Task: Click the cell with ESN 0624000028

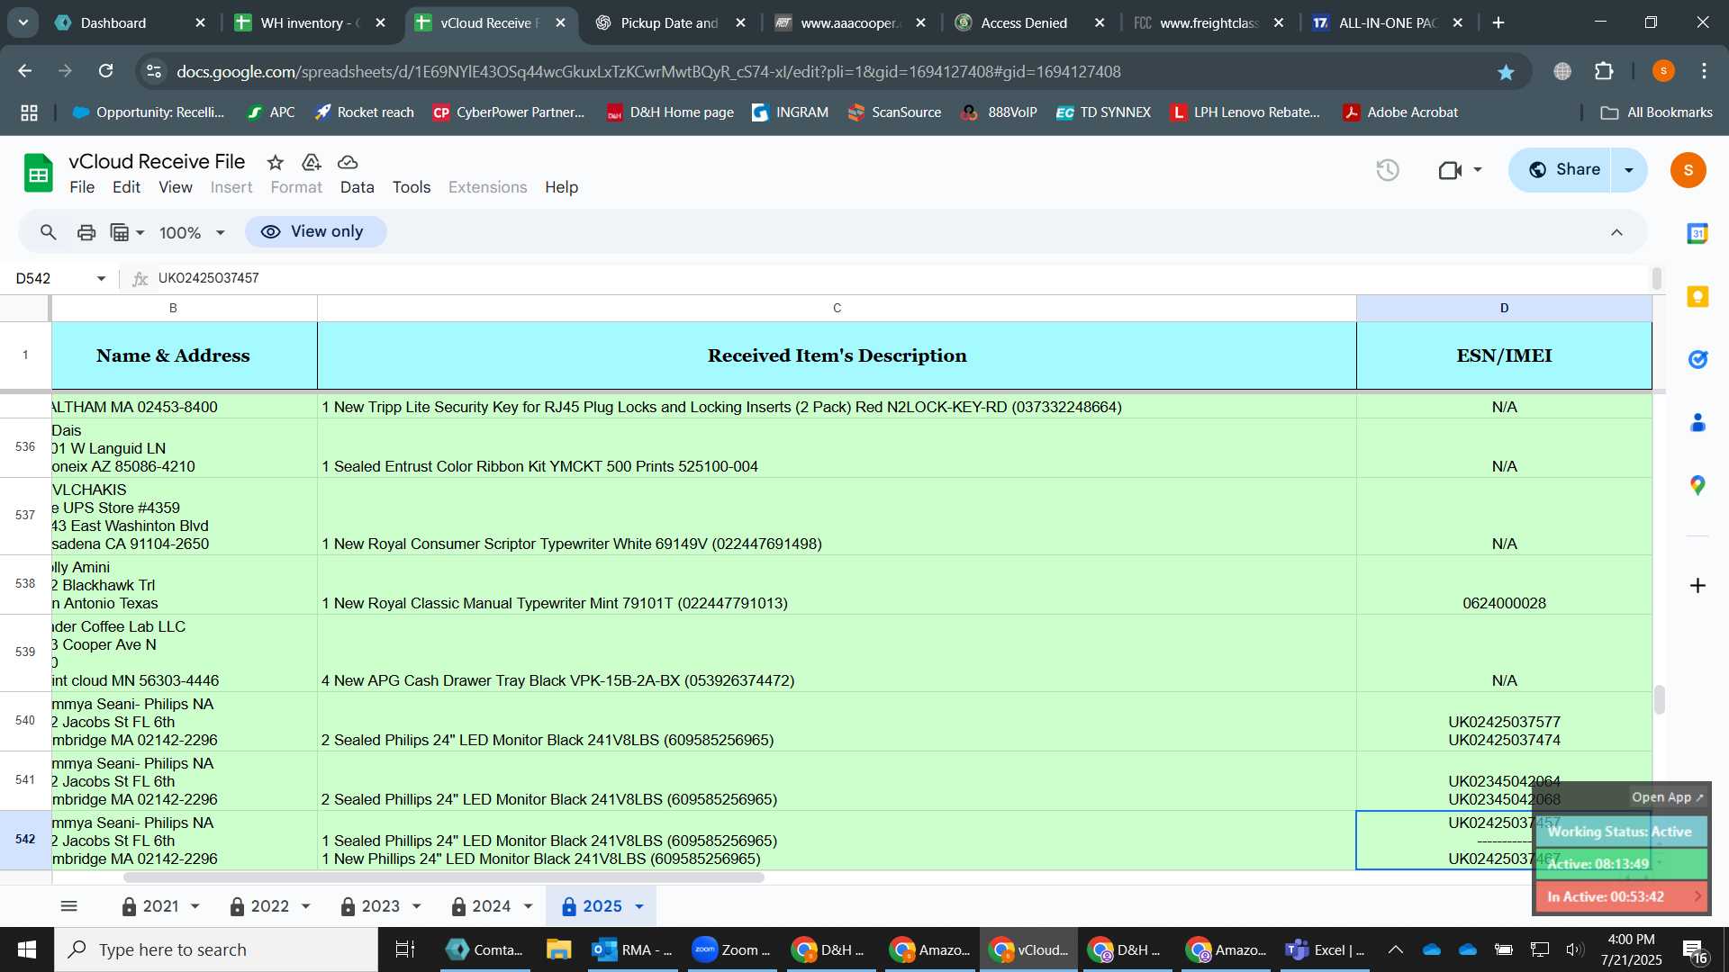Action: coord(1504,585)
